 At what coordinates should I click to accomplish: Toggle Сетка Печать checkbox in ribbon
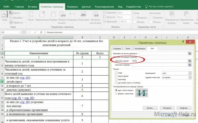pyautogui.click(x=135, y=22)
